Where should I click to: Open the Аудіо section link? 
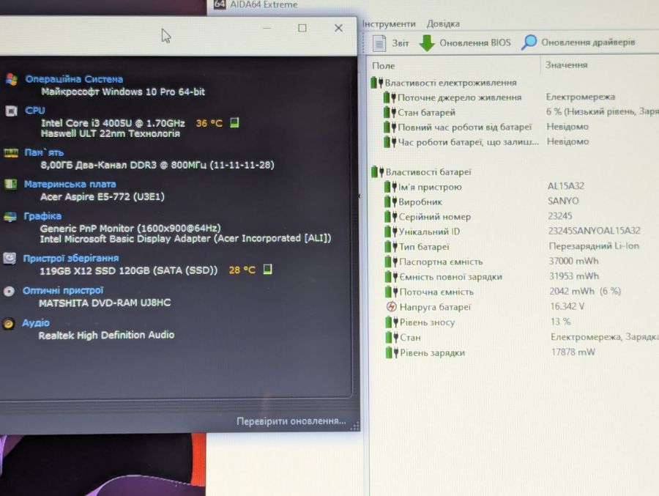click(36, 323)
